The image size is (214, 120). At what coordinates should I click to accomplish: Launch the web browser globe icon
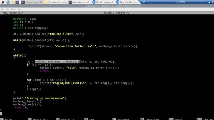[8, 2]
